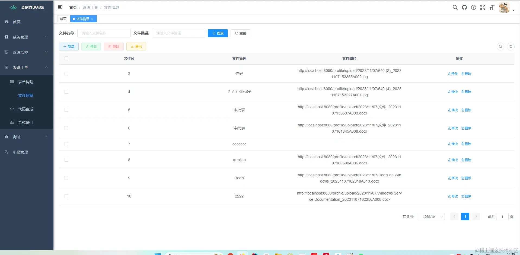This screenshot has height=255, width=520.
Task: Select the row checkbox for file id 6
Action: coord(66,128)
